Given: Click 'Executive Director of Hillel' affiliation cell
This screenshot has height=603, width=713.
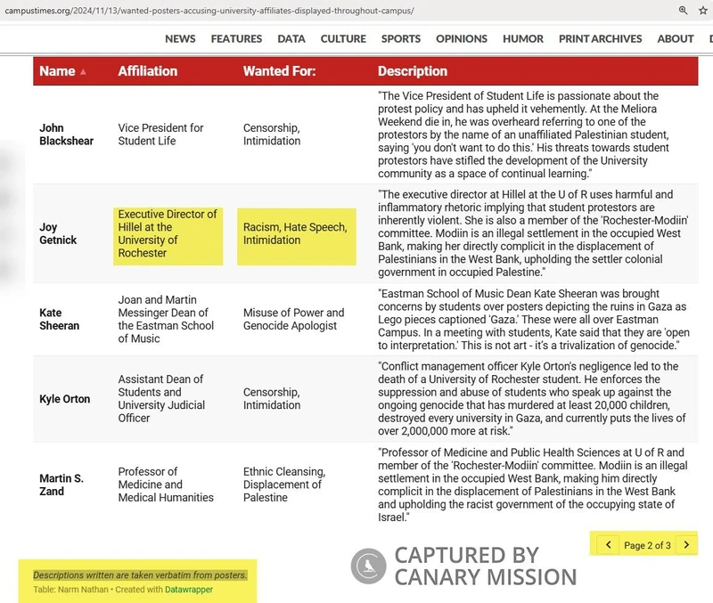Looking at the screenshot, I should click(168, 233).
